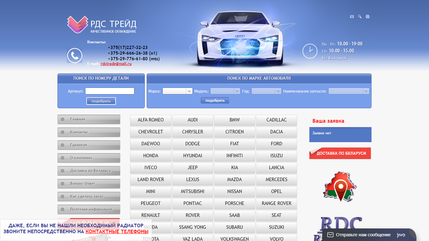The height and width of the screenshot is (241, 429).
Task: Select the FORD brand button
Action: point(276,144)
